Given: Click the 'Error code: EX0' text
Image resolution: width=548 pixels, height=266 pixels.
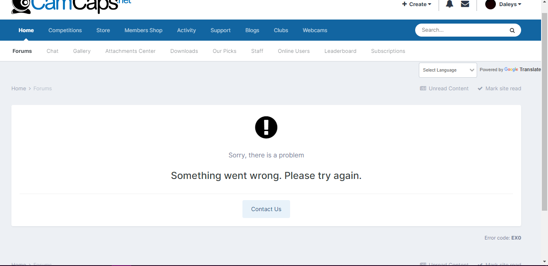Looking at the screenshot, I should pyautogui.click(x=503, y=238).
